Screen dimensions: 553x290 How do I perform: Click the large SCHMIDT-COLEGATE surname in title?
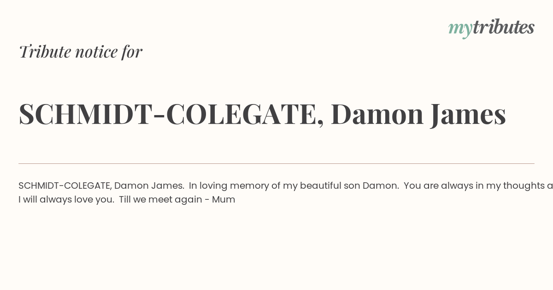(x=168, y=114)
